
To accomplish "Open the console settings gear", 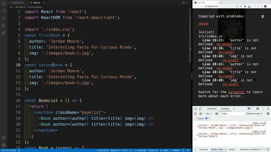I will (268, 114).
